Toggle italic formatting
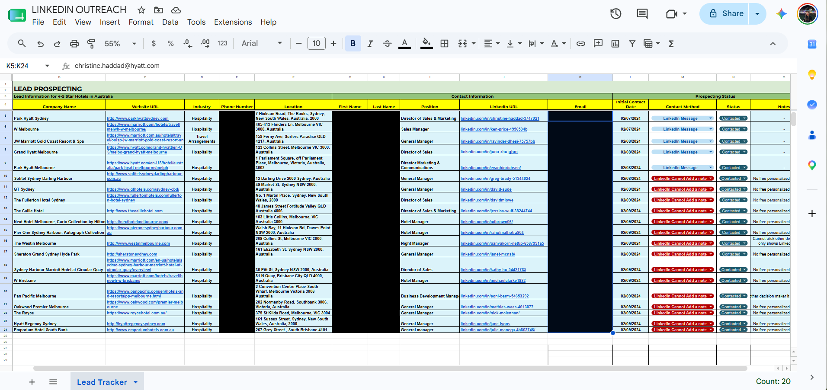Screen dimensions: 827x390 (x=370, y=43)
